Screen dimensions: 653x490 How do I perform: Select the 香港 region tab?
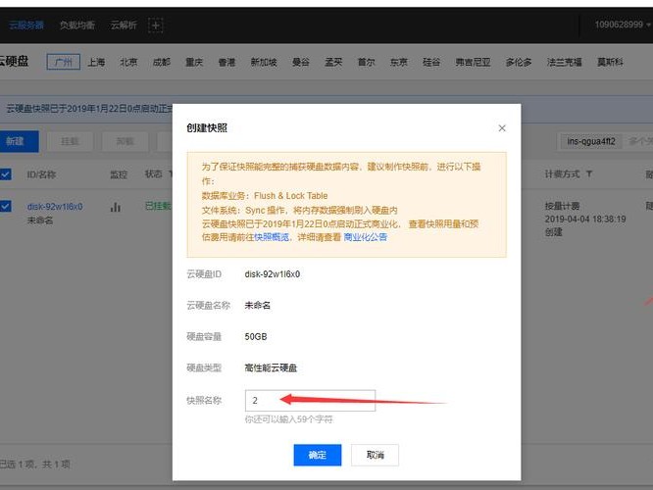(x=226, y=62)
